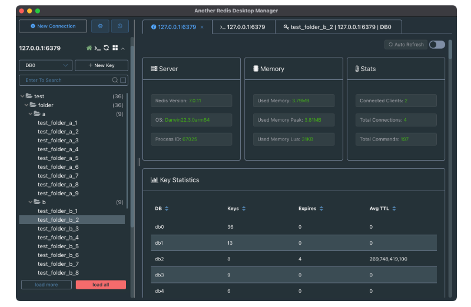Click the db3 row in Key Statistics

tap(294, 275)
